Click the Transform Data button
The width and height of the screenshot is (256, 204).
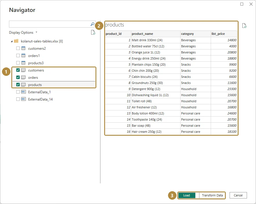[212, 195]
